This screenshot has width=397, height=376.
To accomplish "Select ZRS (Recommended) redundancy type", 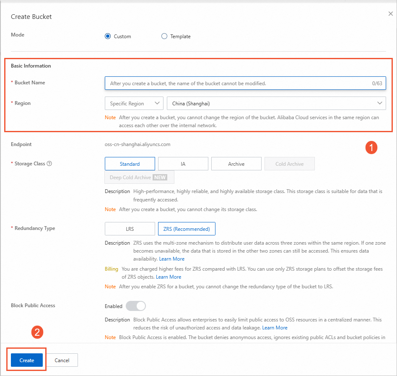I will pos(187,229).
